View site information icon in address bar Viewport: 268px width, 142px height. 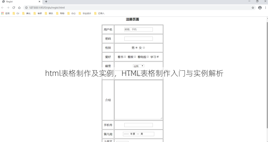click(26, 8)
